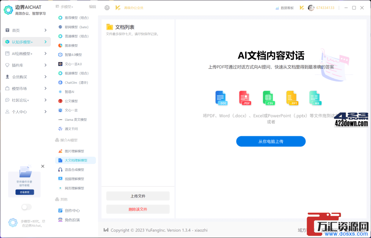The image size is (371, 238).
Task: Select the 文心一言4.0 icon
Action: [x=60, y=64]
